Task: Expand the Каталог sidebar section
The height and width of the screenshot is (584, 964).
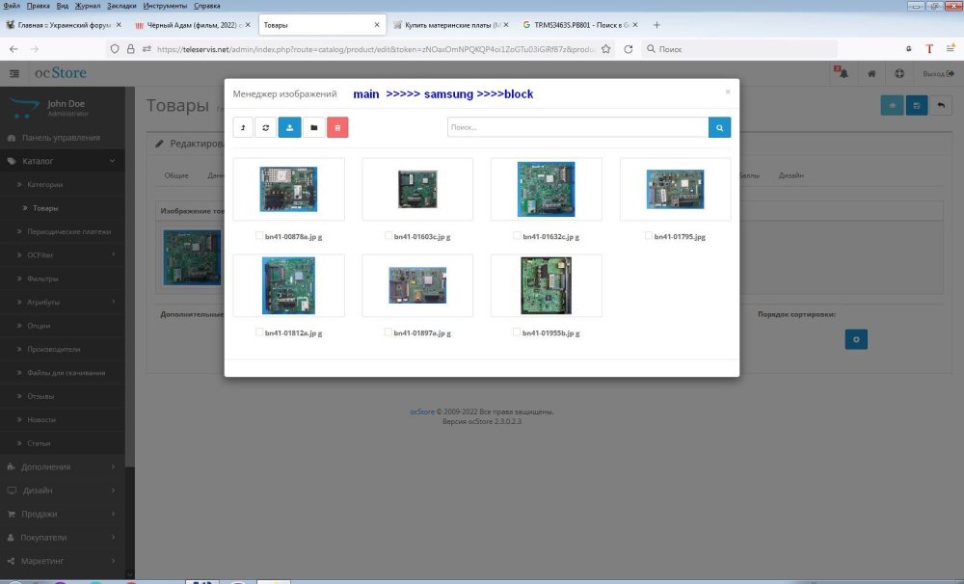Action: point(62,161)
